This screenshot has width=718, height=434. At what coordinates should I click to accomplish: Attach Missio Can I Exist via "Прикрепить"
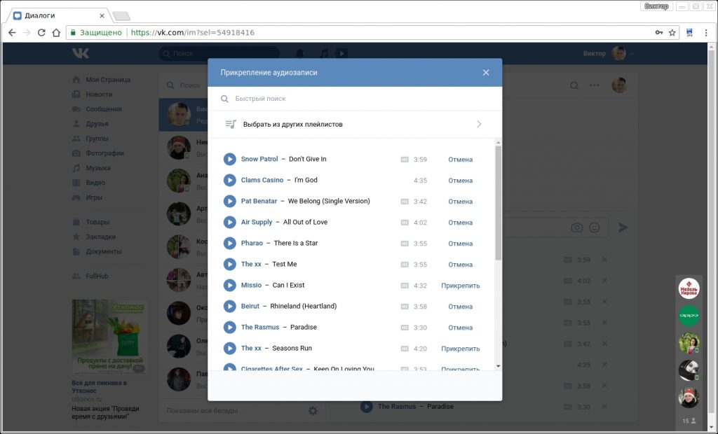[460, 286]
